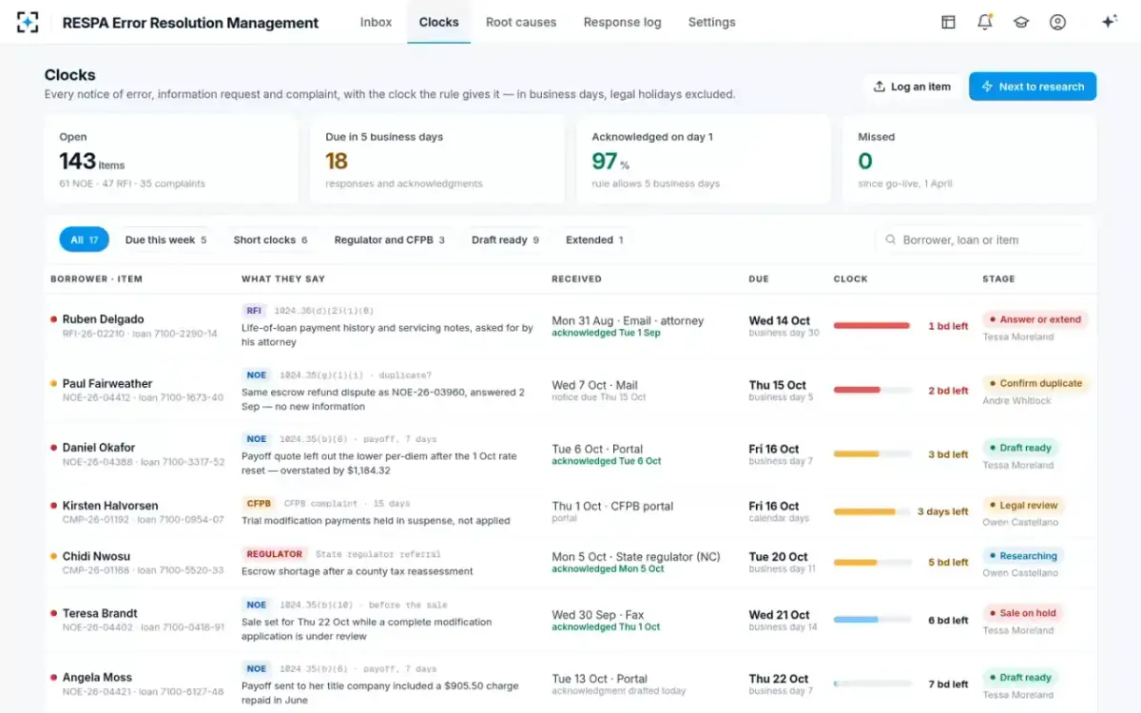Image resolution: width=1141 pixels, height=713 pixels.
Task: Sort by Due column header
Action: (759, 279)
